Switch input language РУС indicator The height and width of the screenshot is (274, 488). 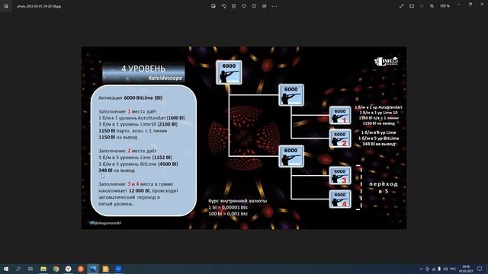[x=453, y=269]
